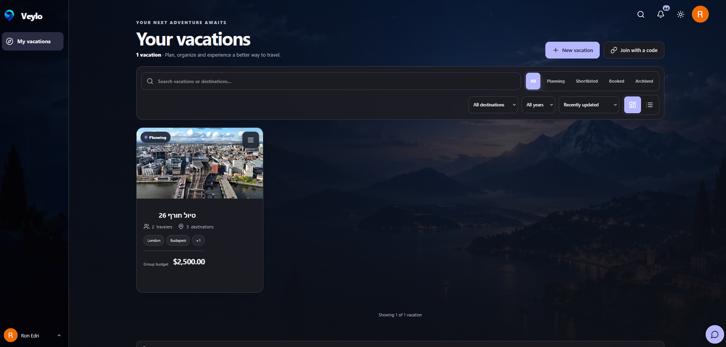The width and height of the screenshot is (726, 347).
Task: Select the Booked filter tab
Action: coord(617,81)
